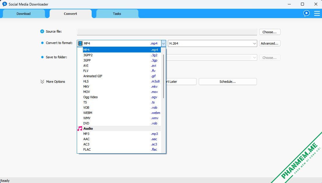Image resolution: width=322 pixels, height=183 pixels.
Task: Switch to the Download tab
Action: (24, 14)
